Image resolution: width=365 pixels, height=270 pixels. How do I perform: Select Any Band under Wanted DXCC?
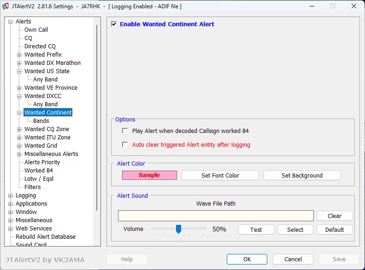(45, 104)
